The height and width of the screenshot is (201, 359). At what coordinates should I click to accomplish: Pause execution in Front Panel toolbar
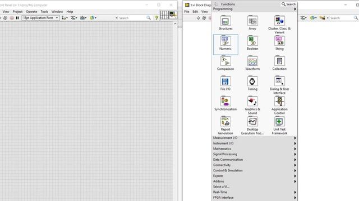pos(17,18)
